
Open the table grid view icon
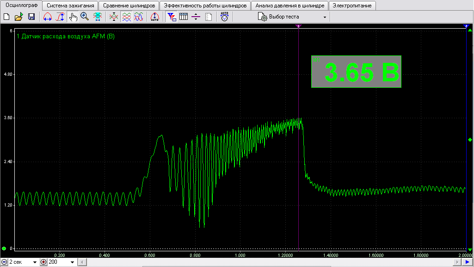click(x=184, y=17)
